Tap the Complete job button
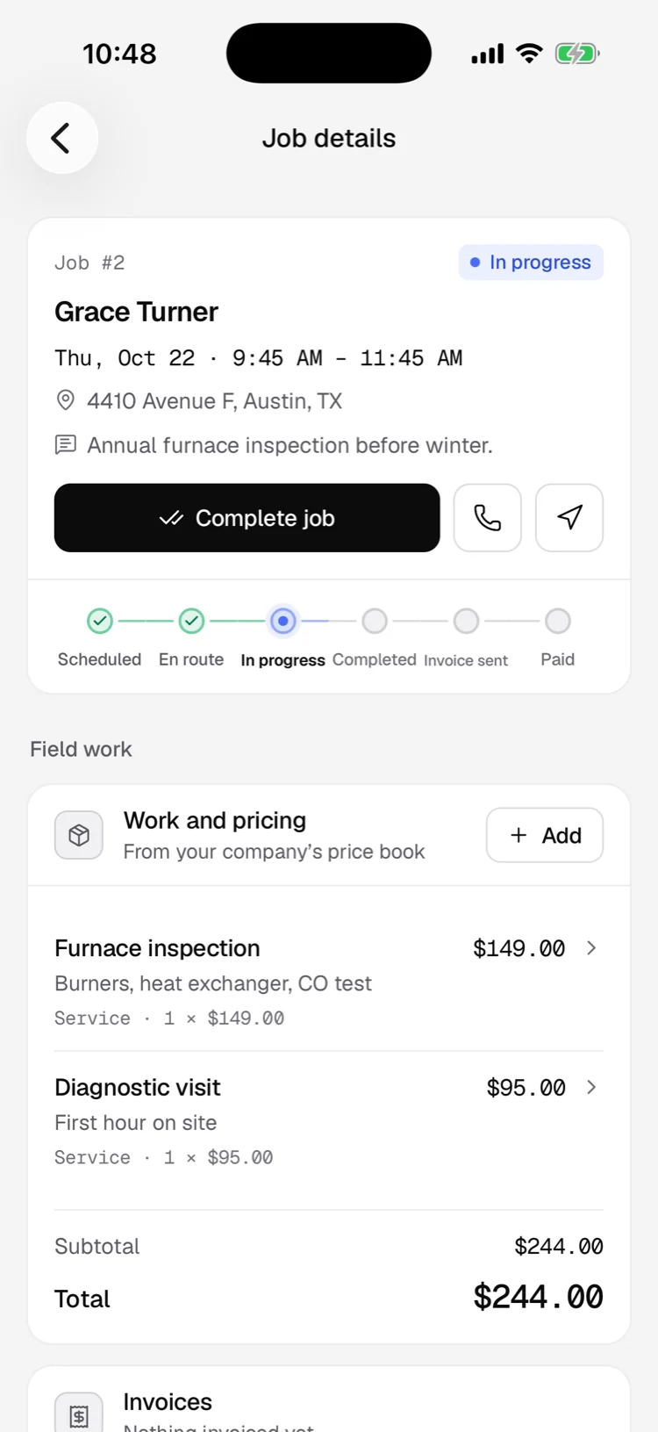Screen dimensions: 658x1432 (247, 518)
